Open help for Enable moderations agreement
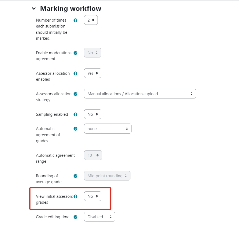Image resolution: width=239 pixels, height=225 pixels. pyautogui.click(x=75, y=53)
